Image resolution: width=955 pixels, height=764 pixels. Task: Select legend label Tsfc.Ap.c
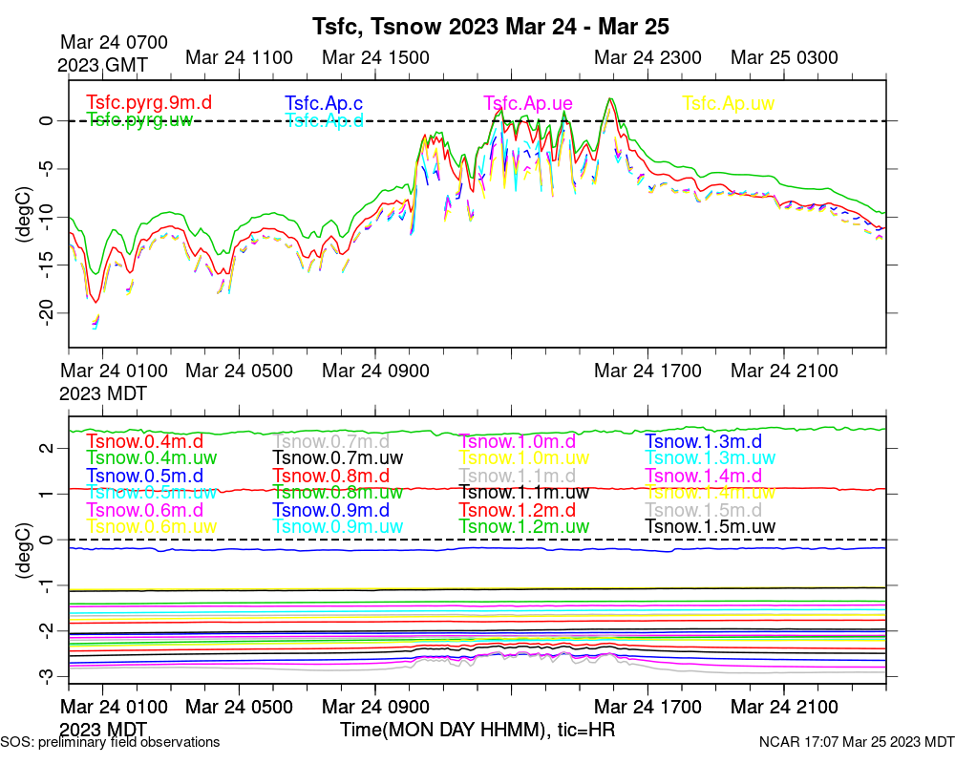(x=324, y=103)
